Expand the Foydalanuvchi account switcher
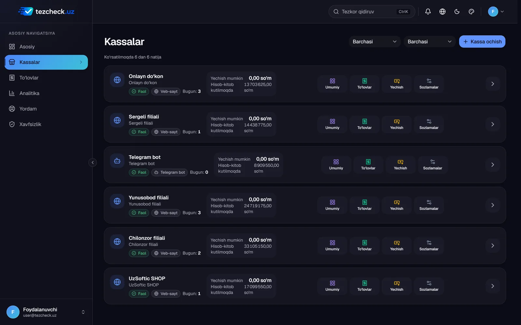This screenshot has height=325, width=521. point(46,312)
